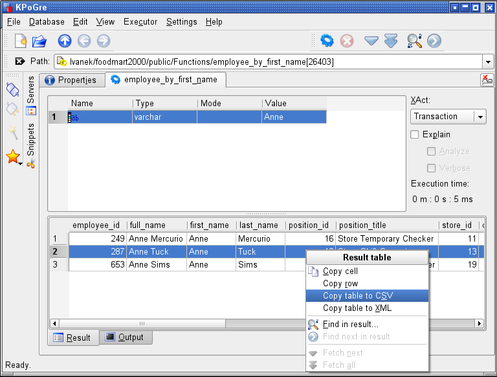Click the star favorites icon in sidebar

(x=13, y=156)
